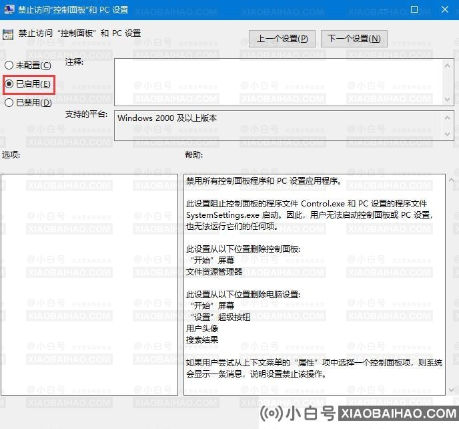Click the help line '会显示一条消息, 说明设置禁止该操作'
The height and width of the screenshot is (429, 459).
pyautogui.click(x=256, y=374)
